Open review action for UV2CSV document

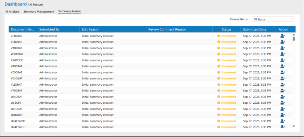(x=282, y=103)
